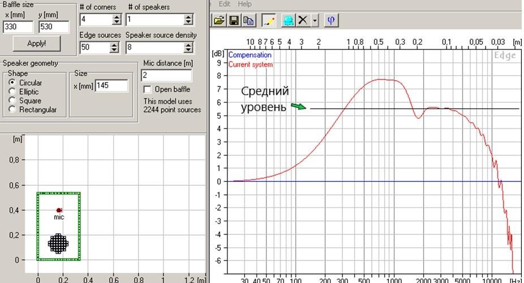Click the Mic distance [m] field
This screenshot has height=283, width=524.
[x=166, y=76]
